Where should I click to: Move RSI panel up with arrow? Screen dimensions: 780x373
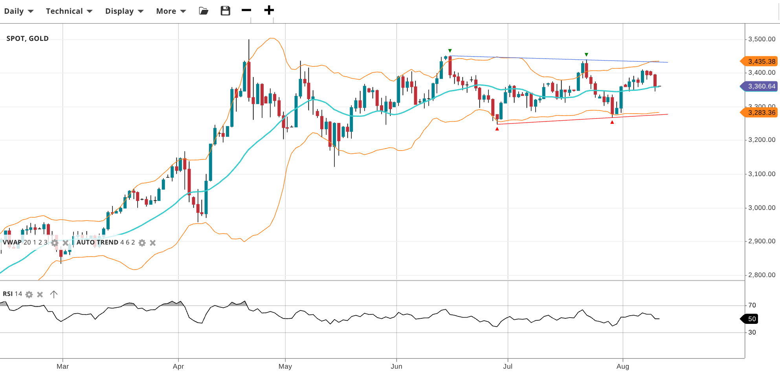54,294
